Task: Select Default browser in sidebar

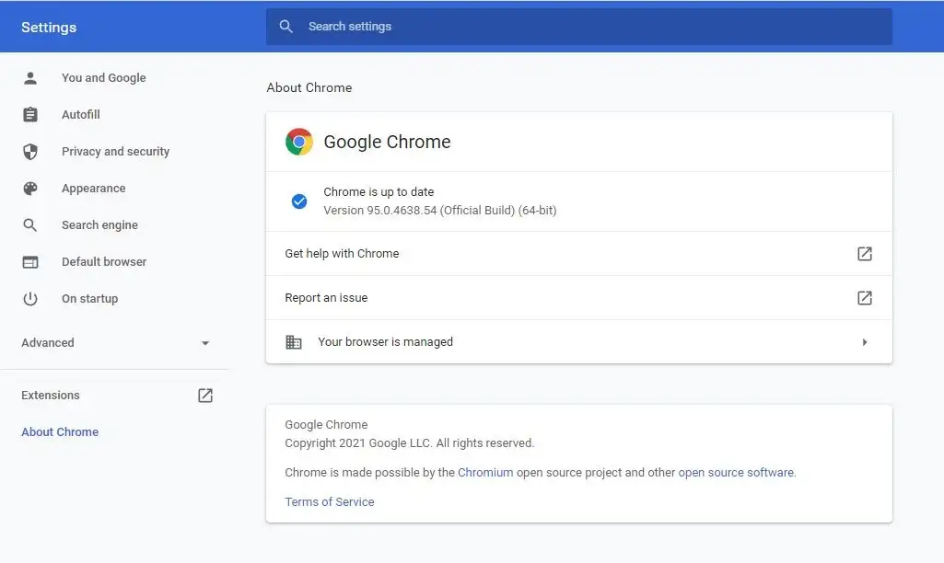Action: [x=103, y=261]
